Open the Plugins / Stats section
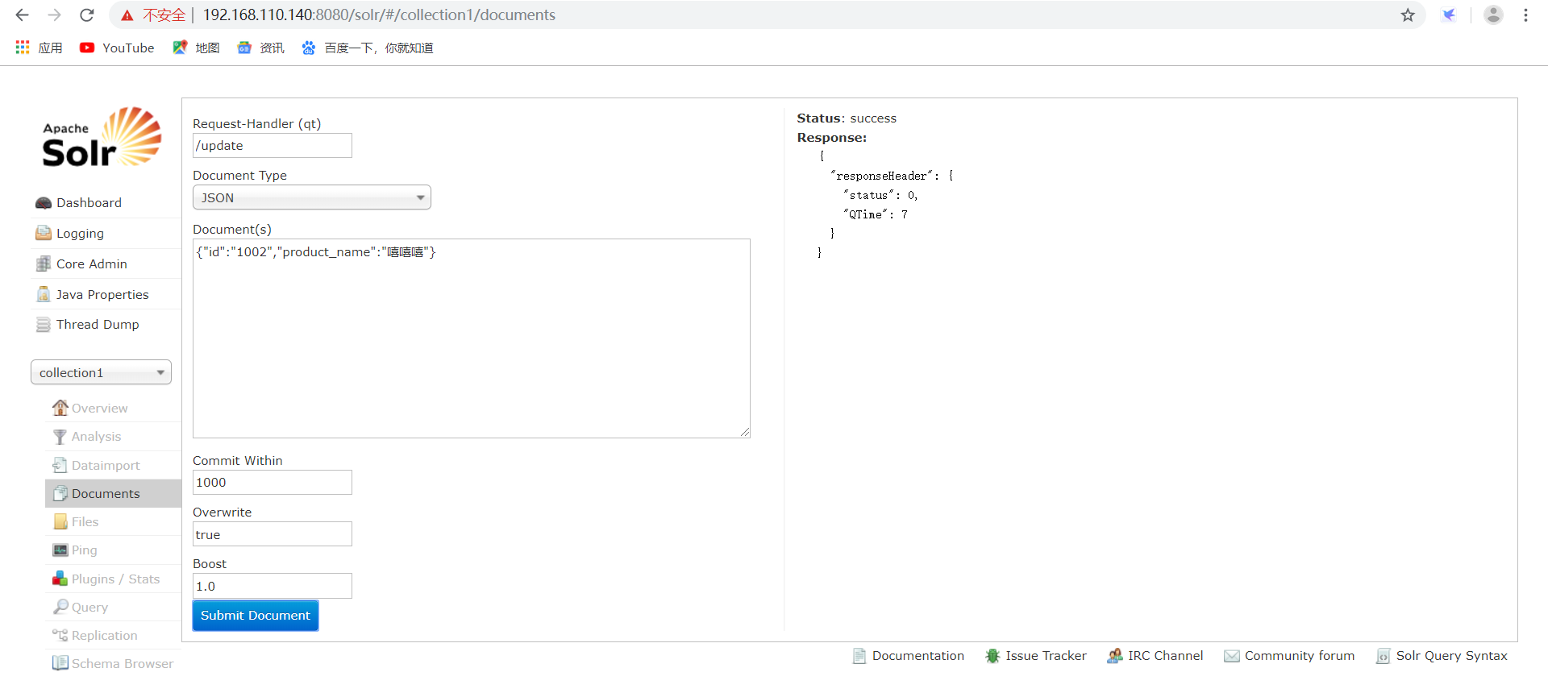The image size is (1548, 693). 115,579
